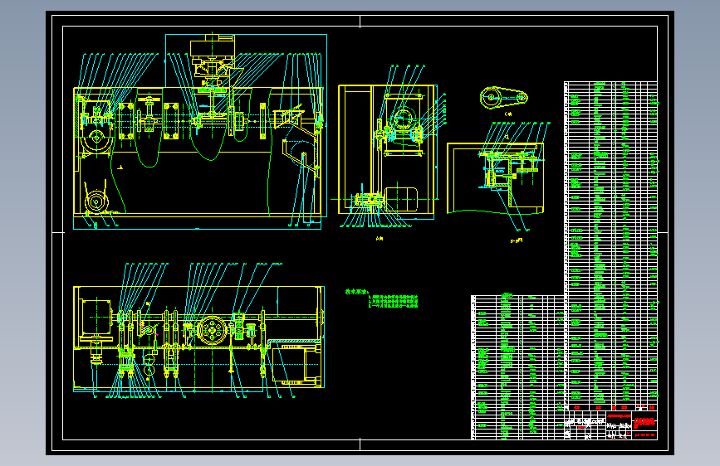720x466 pixels.
Task: Click the circular gear housing in the side view
Action: coord(404,119)
